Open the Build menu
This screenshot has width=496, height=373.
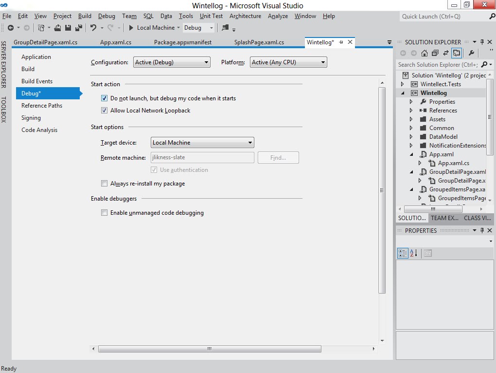click(x=85, y=16)
